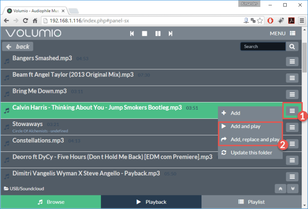The height and width of the screenshot is (209, 308).
Task: Choose Add from the context menu
Action: (250, 113)
